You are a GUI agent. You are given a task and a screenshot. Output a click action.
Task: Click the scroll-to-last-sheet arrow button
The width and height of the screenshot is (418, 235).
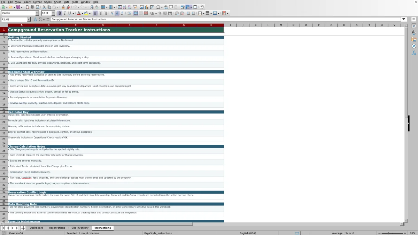point(17,228)
